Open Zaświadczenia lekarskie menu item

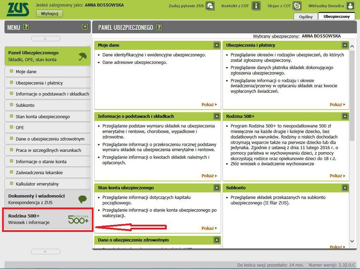coord(47,173)
